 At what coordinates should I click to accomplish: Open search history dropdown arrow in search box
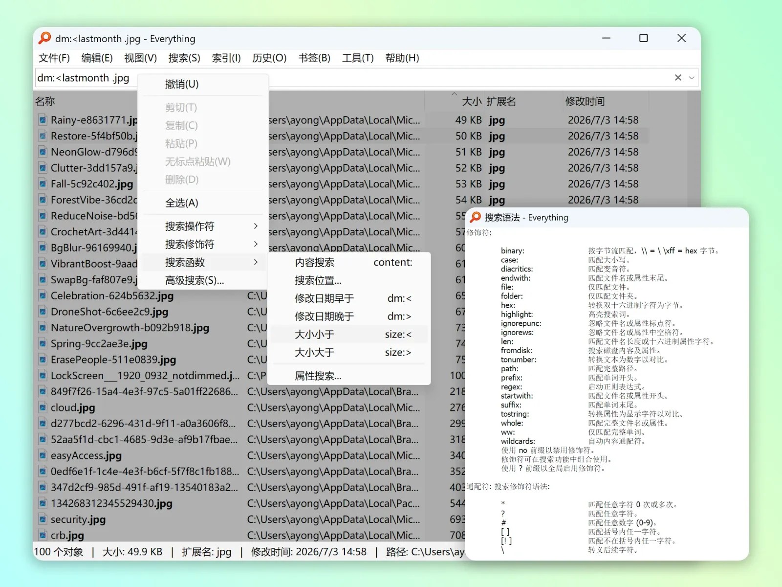[692, 78]
